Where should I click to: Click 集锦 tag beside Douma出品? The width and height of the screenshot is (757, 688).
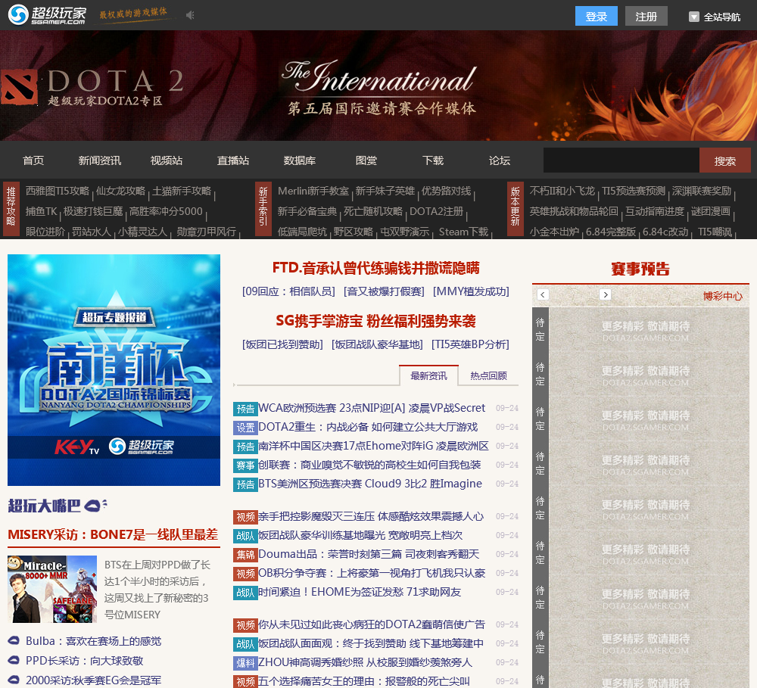tap(245, 554)
